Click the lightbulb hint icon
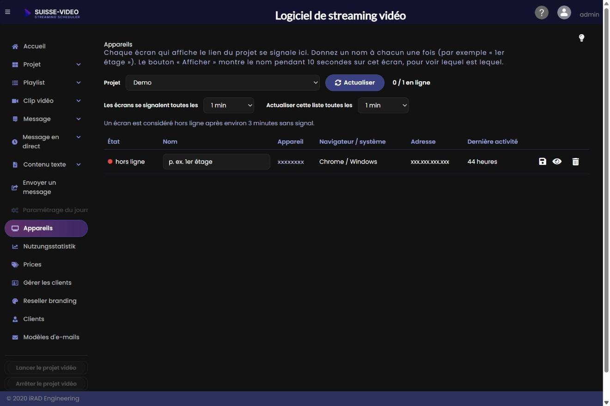The width and height of the screenshot is (610, 406). pos(581,38)
